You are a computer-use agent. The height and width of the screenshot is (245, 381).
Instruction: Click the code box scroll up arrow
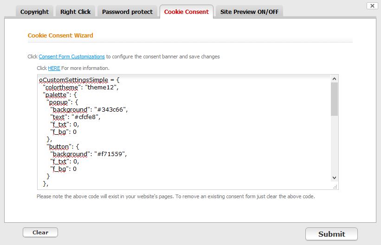tap(334, 79)
